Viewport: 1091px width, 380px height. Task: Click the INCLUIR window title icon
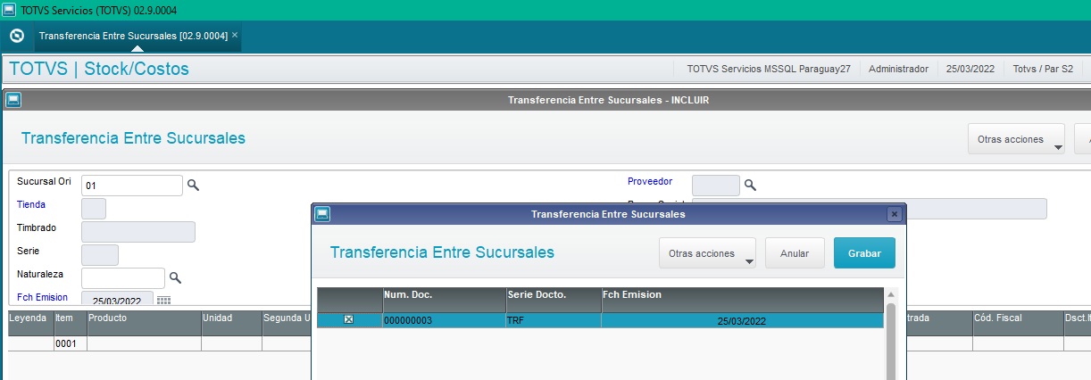(x=13, y=100)
